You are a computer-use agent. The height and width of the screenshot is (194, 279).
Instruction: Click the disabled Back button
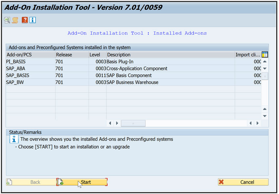click(31, 182)
